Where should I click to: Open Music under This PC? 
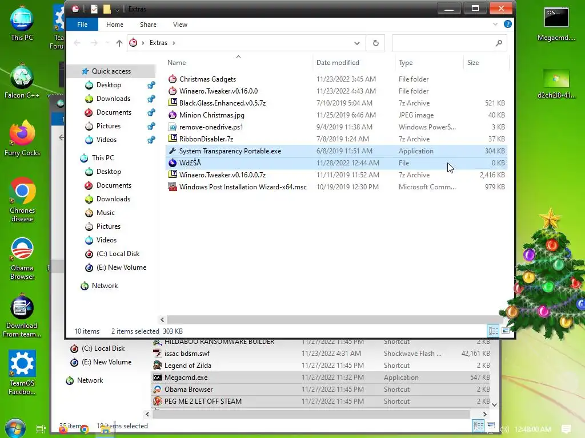pos(105,213)
